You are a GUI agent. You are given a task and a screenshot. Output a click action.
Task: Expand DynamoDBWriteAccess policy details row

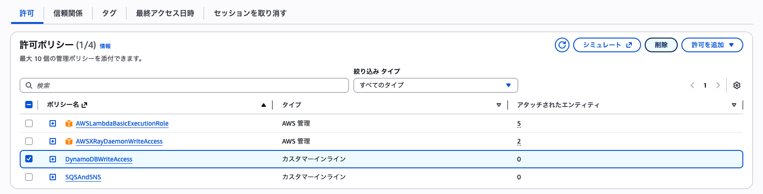point(53,159)
